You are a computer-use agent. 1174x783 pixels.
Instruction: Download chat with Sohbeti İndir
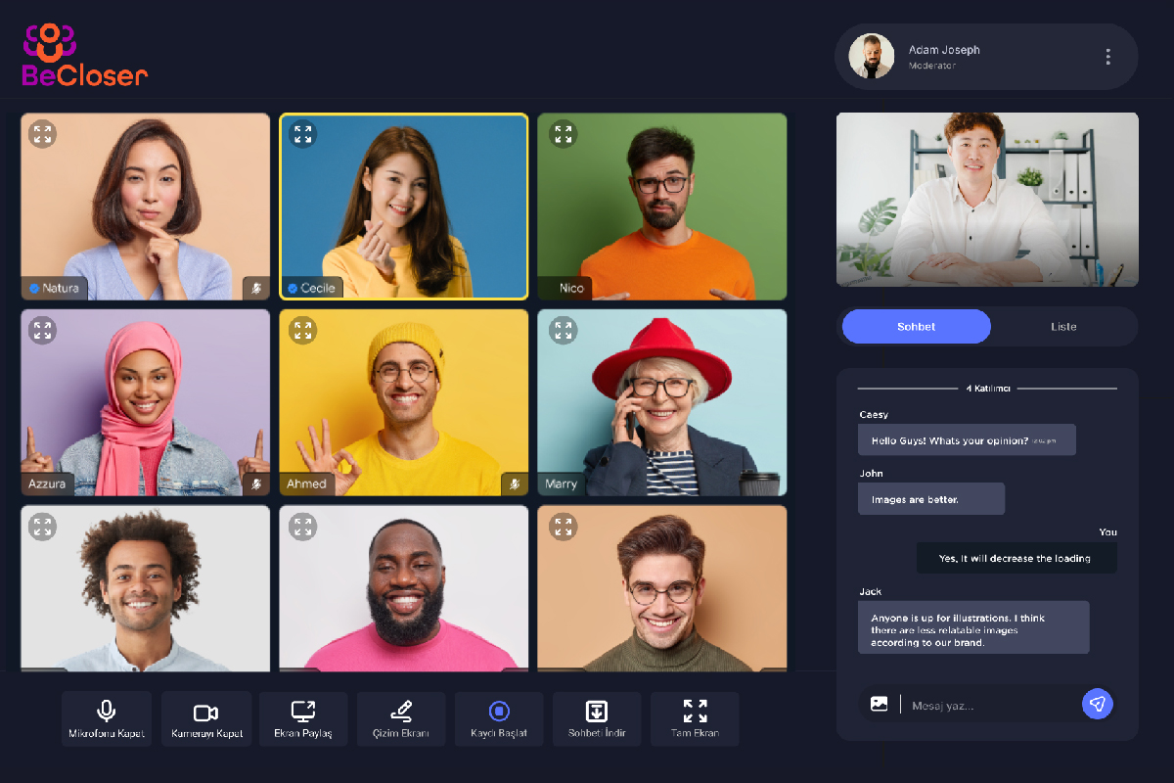[x=597, y=719]
